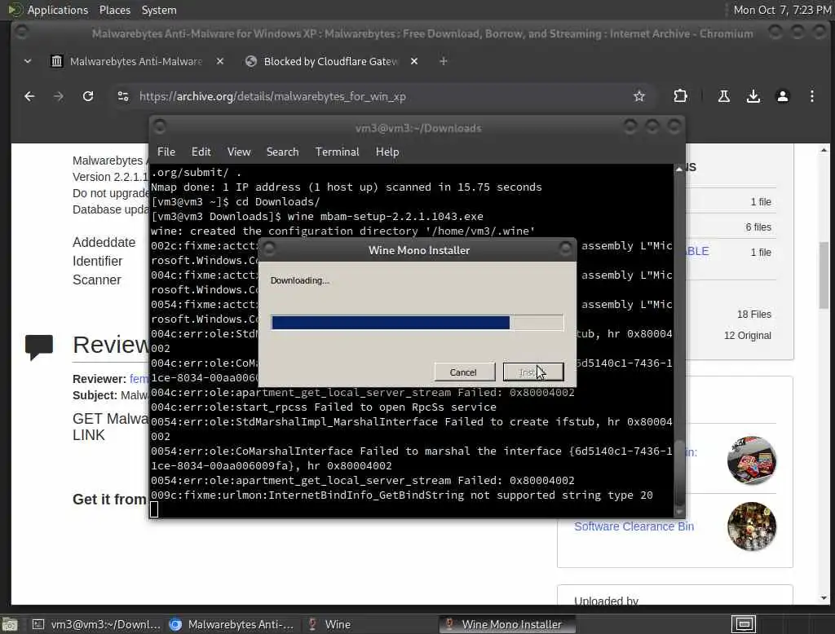The image size is (835, 634).
Task: Open terminal Edit menu
Action: [201, 152]
